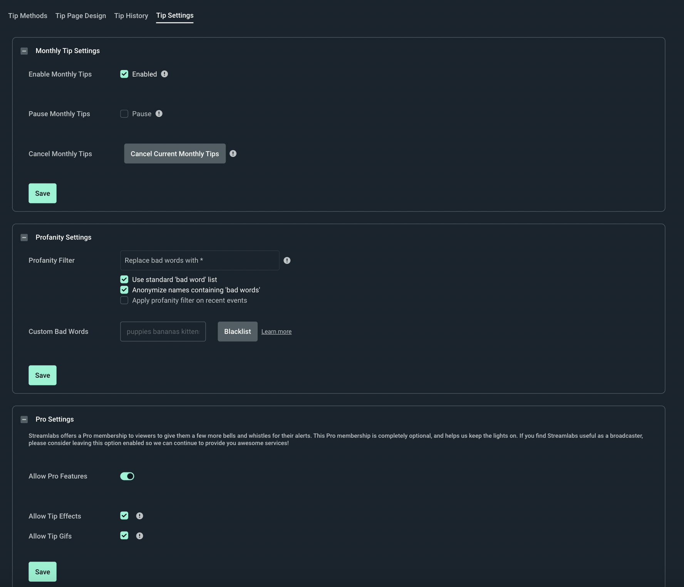Click info icon beside Allow Tip Gifs
This screenshot has width=684, height=587.
click(x=139, y=535)
